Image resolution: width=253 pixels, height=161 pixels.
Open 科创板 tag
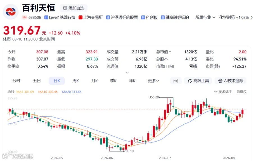click(x=150, y=17)
